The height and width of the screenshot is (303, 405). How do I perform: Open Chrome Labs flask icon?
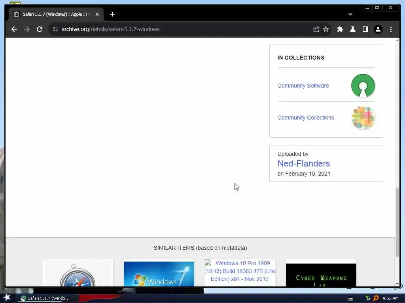(352, 29)
